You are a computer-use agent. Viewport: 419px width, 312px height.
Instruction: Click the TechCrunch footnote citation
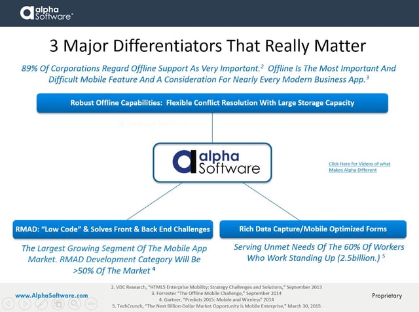217,306
